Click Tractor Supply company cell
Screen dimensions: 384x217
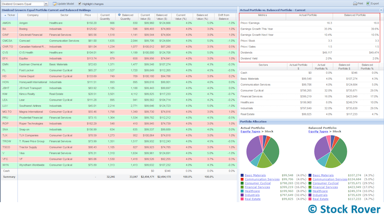[x=33, y=148]
